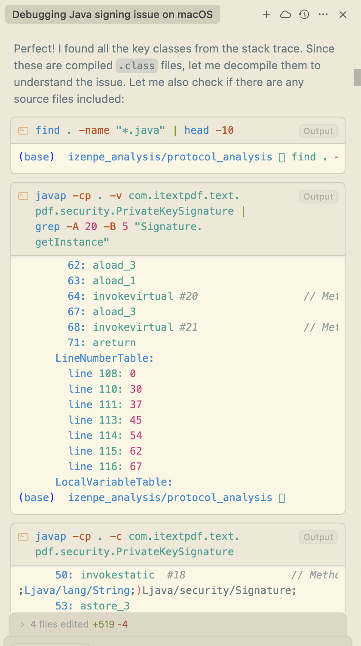Toggle Output view on the find command block
Viewport: 361px width, 646px height.
click(318, 131)
